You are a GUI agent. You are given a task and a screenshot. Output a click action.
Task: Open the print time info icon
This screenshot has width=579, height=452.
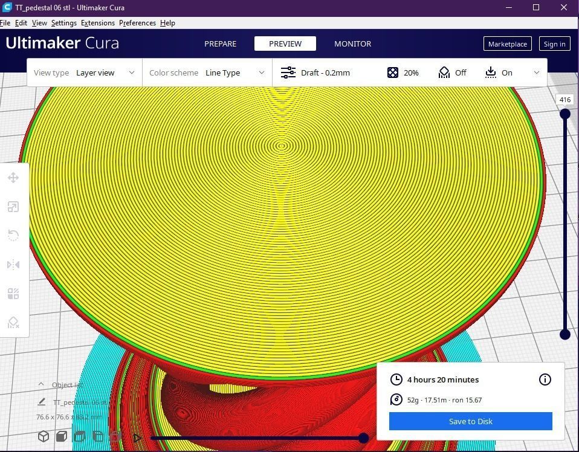(545, 379)
